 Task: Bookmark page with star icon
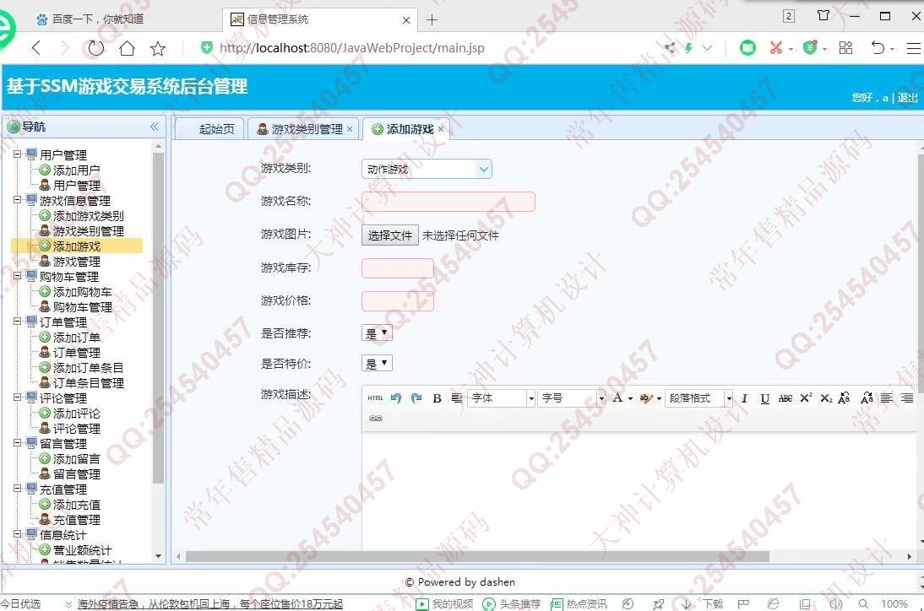pos(158,48)
